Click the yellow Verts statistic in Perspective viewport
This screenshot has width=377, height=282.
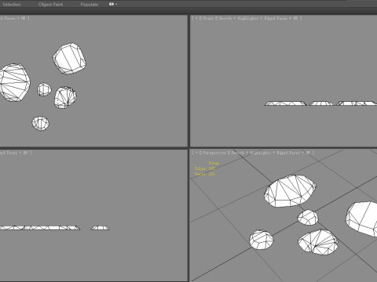205,174
